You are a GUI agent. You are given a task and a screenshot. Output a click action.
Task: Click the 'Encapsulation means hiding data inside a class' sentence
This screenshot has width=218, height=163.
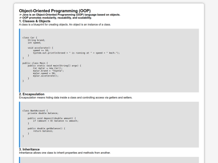(75, 97)
